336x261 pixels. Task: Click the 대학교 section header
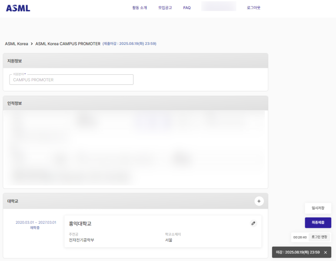(x=136, y=201)
